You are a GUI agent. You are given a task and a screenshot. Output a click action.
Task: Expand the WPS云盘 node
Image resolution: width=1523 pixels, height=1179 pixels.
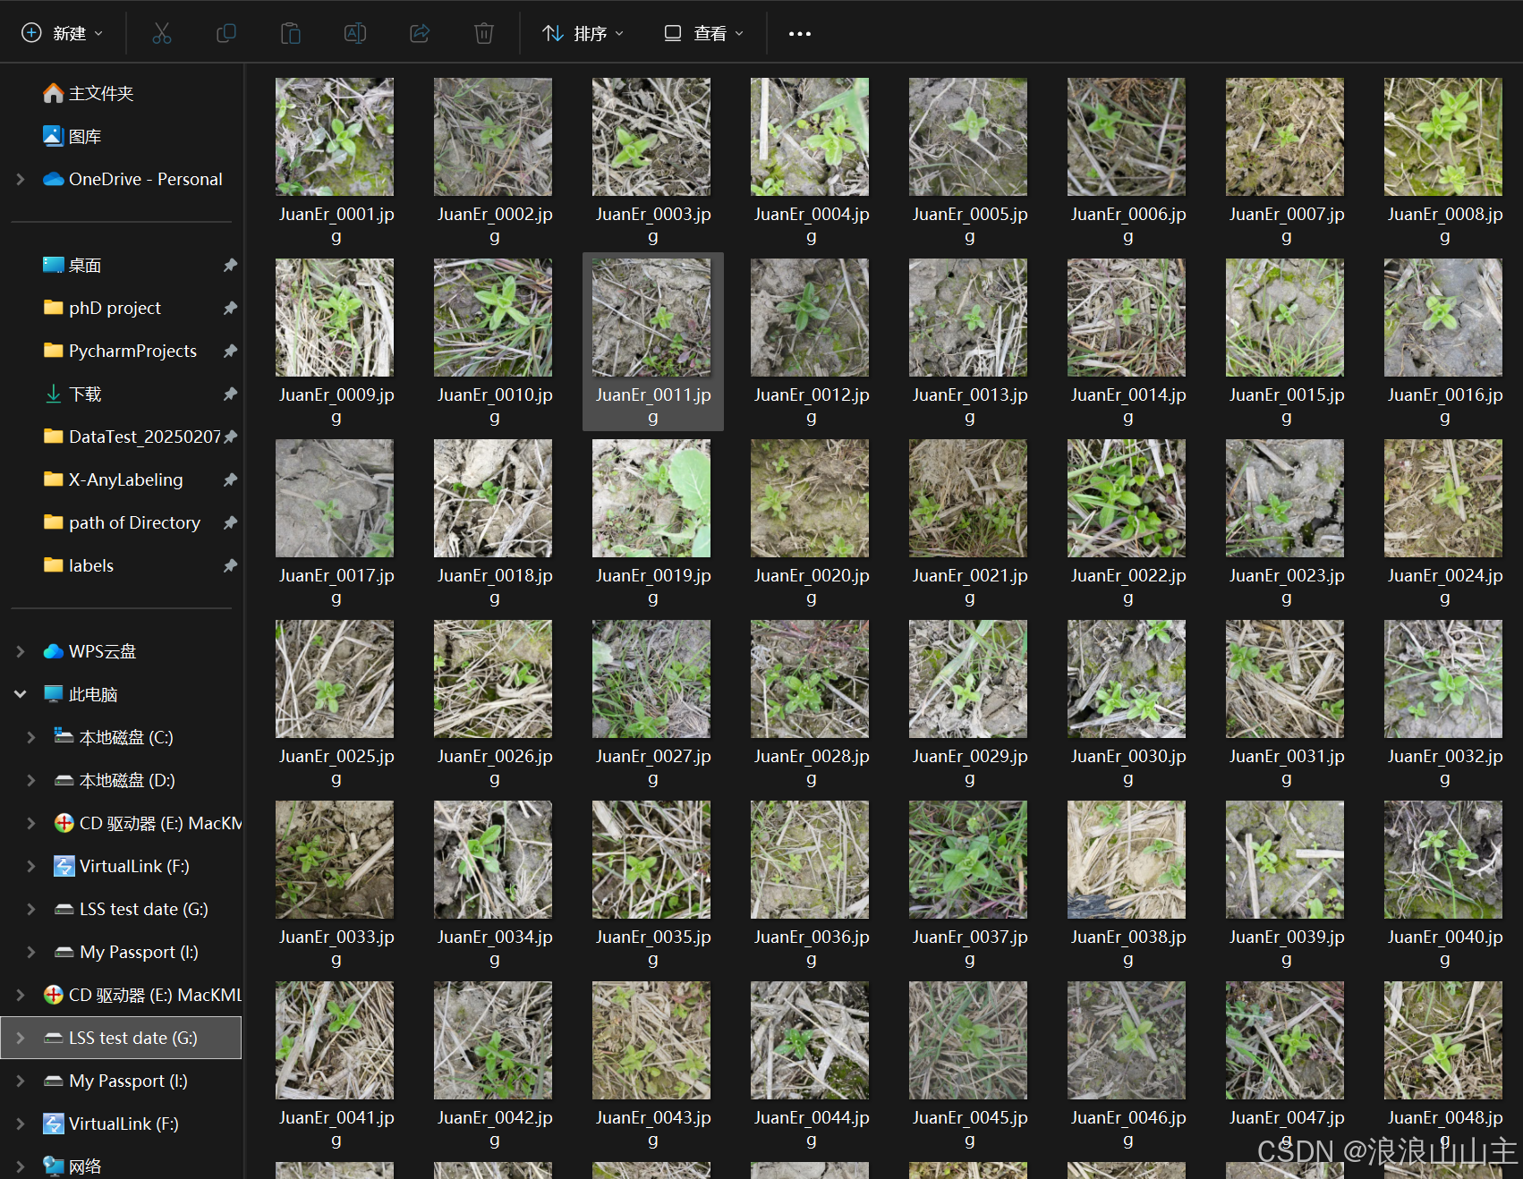pos(20,651)
